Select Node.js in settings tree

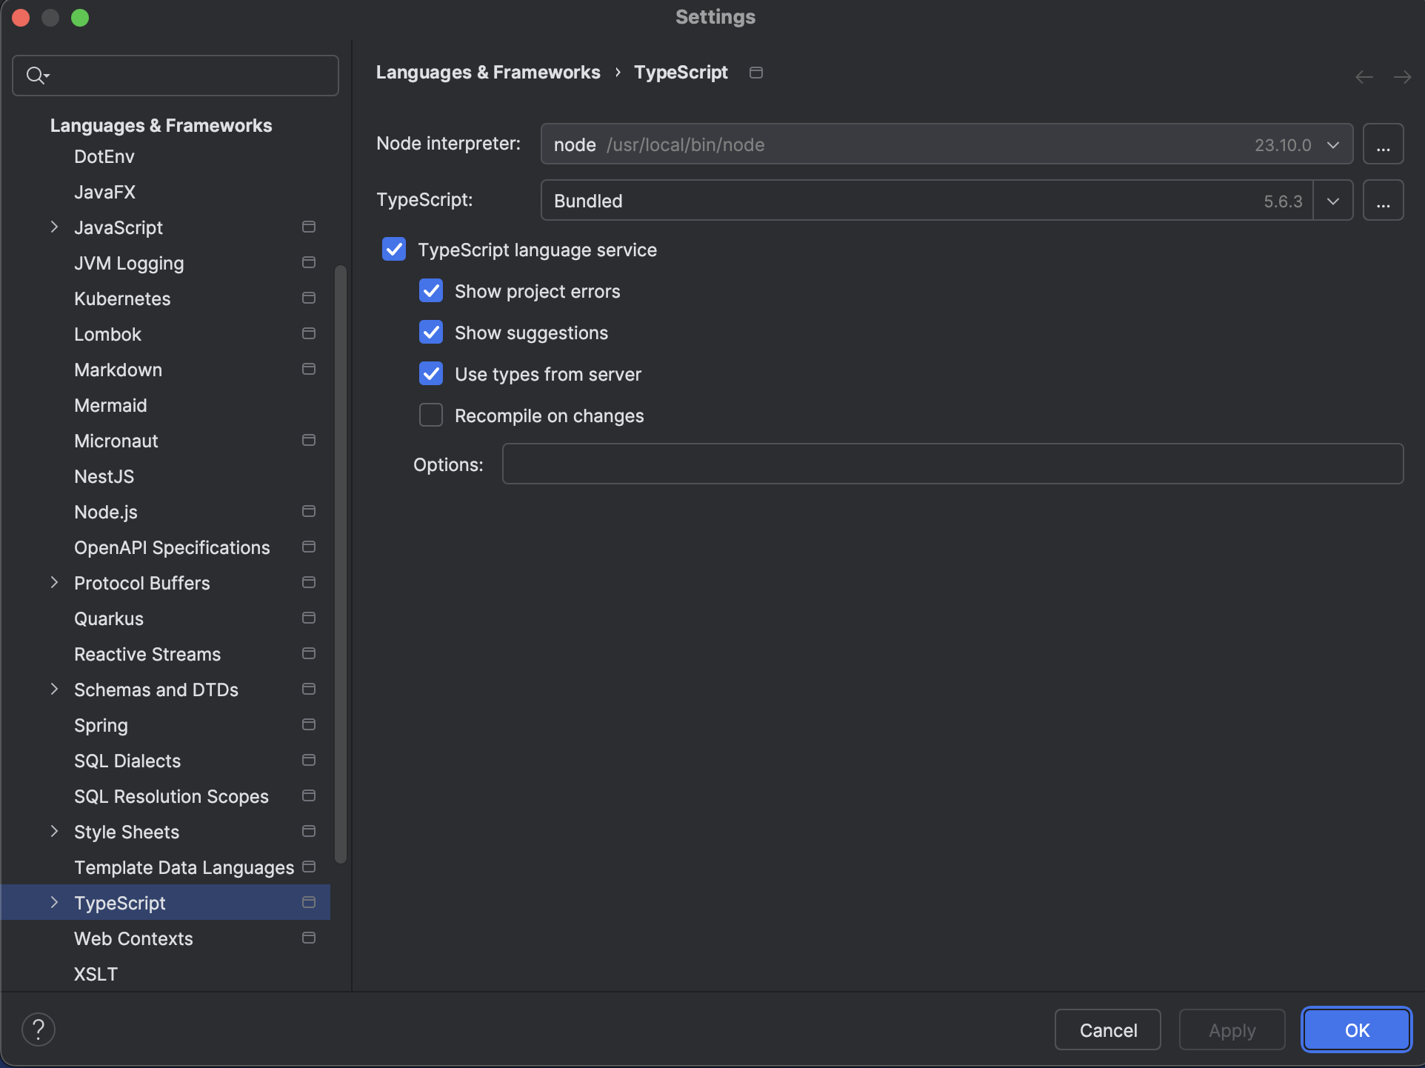click(106, 512)
